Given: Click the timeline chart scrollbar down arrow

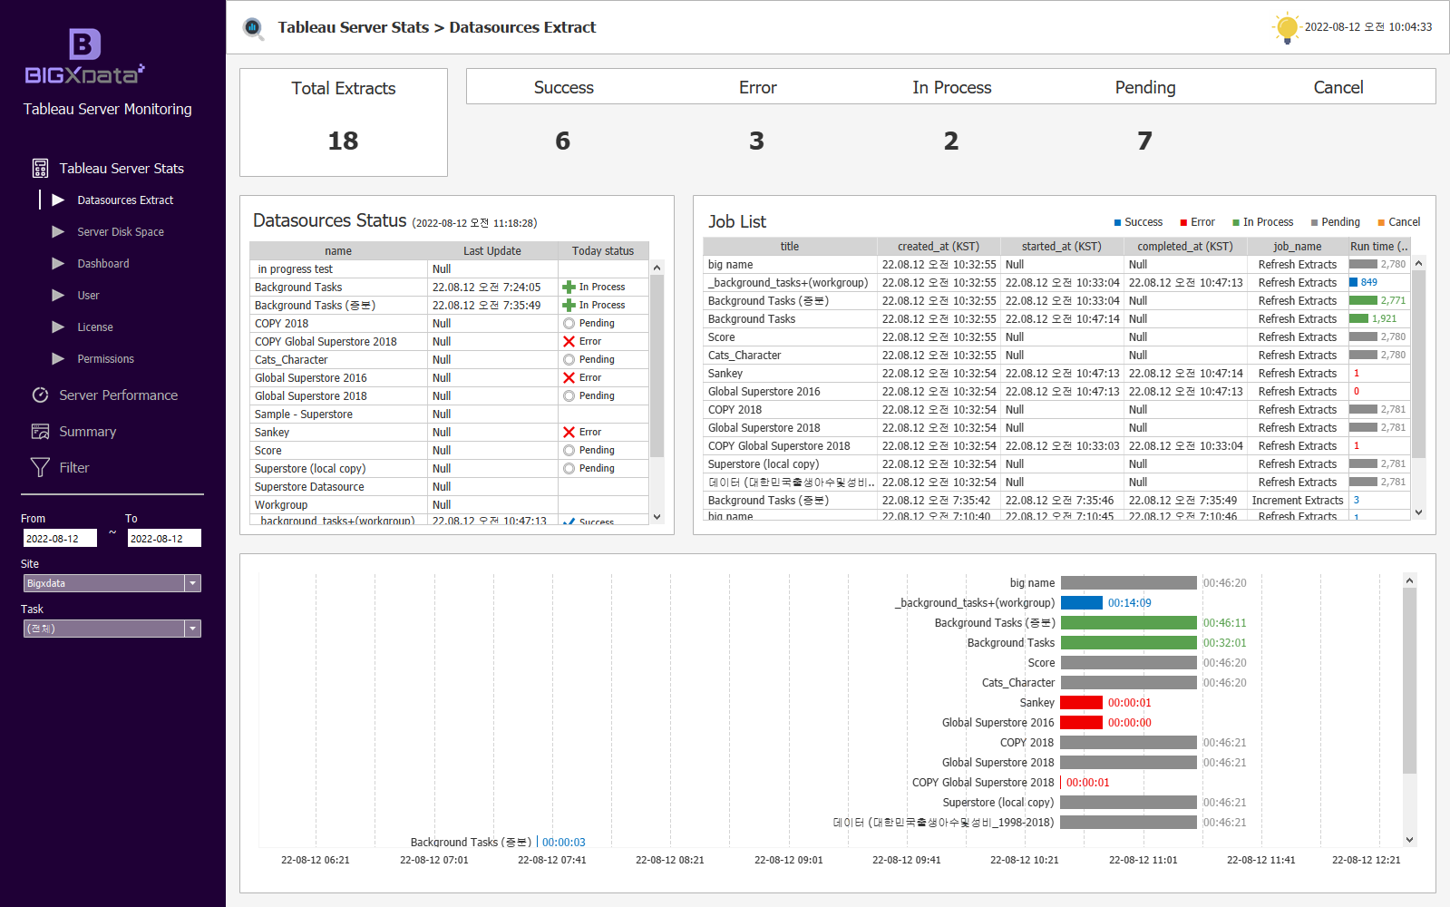Looking at the screenshot, I should [x=1409, y=840].
